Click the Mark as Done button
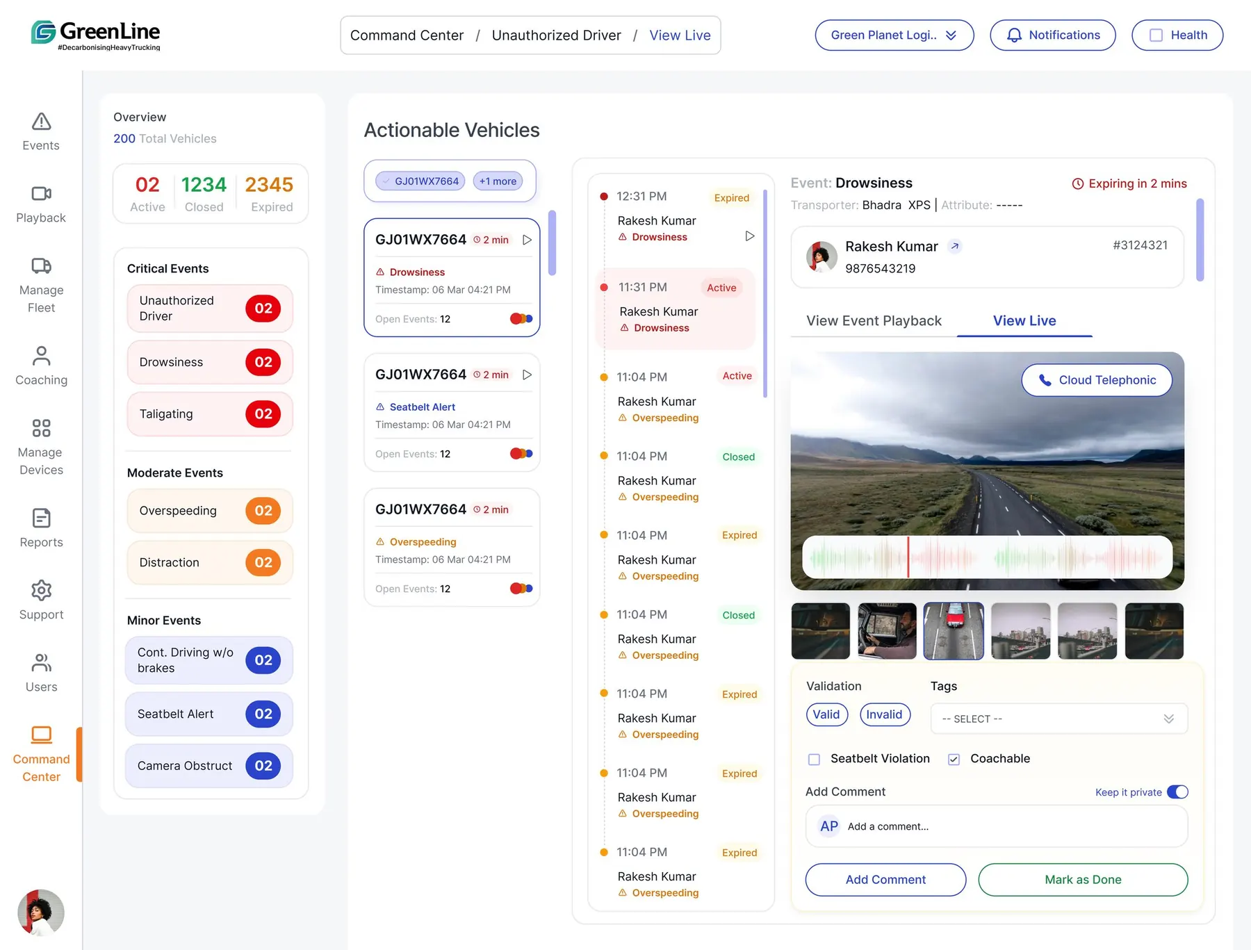1251x950 pixels. 1083,880
